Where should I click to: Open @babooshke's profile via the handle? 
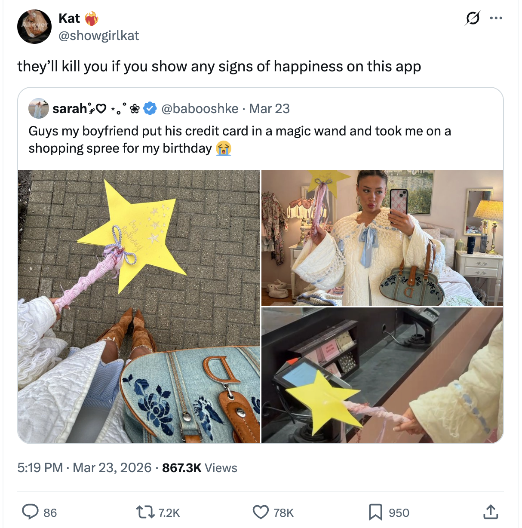tap(200, 109)
